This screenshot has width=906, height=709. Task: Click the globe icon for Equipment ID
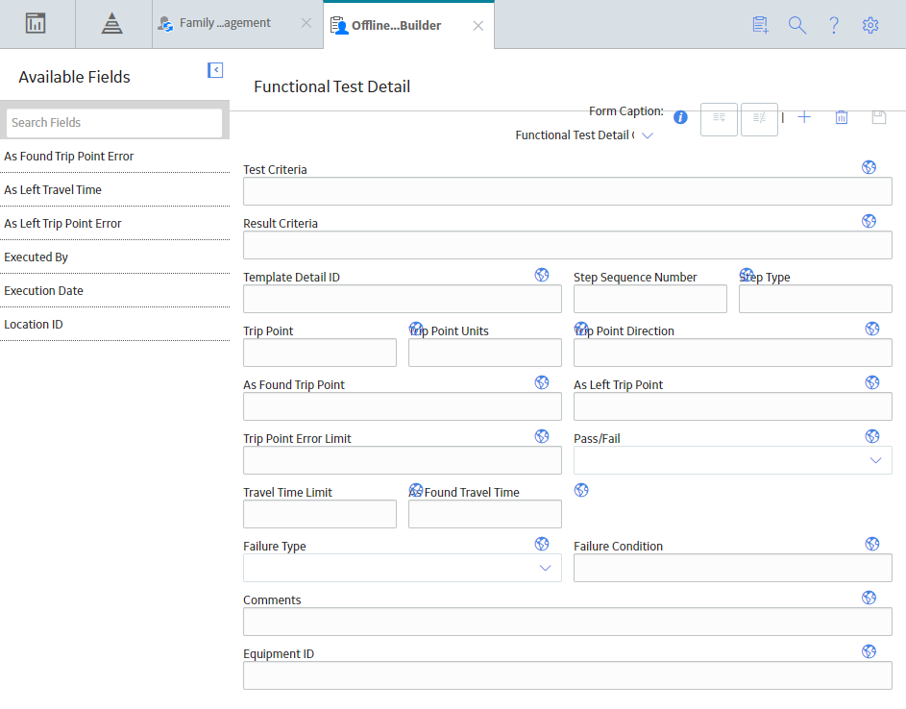pyautogui.click(x=869, y=650)
